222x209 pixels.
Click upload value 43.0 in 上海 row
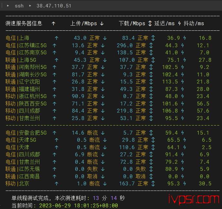click(80, 38)
